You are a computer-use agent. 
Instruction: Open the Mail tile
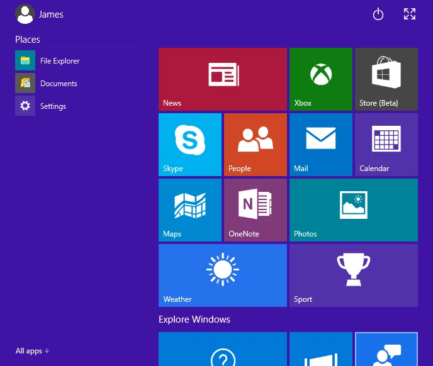(321, 145)
